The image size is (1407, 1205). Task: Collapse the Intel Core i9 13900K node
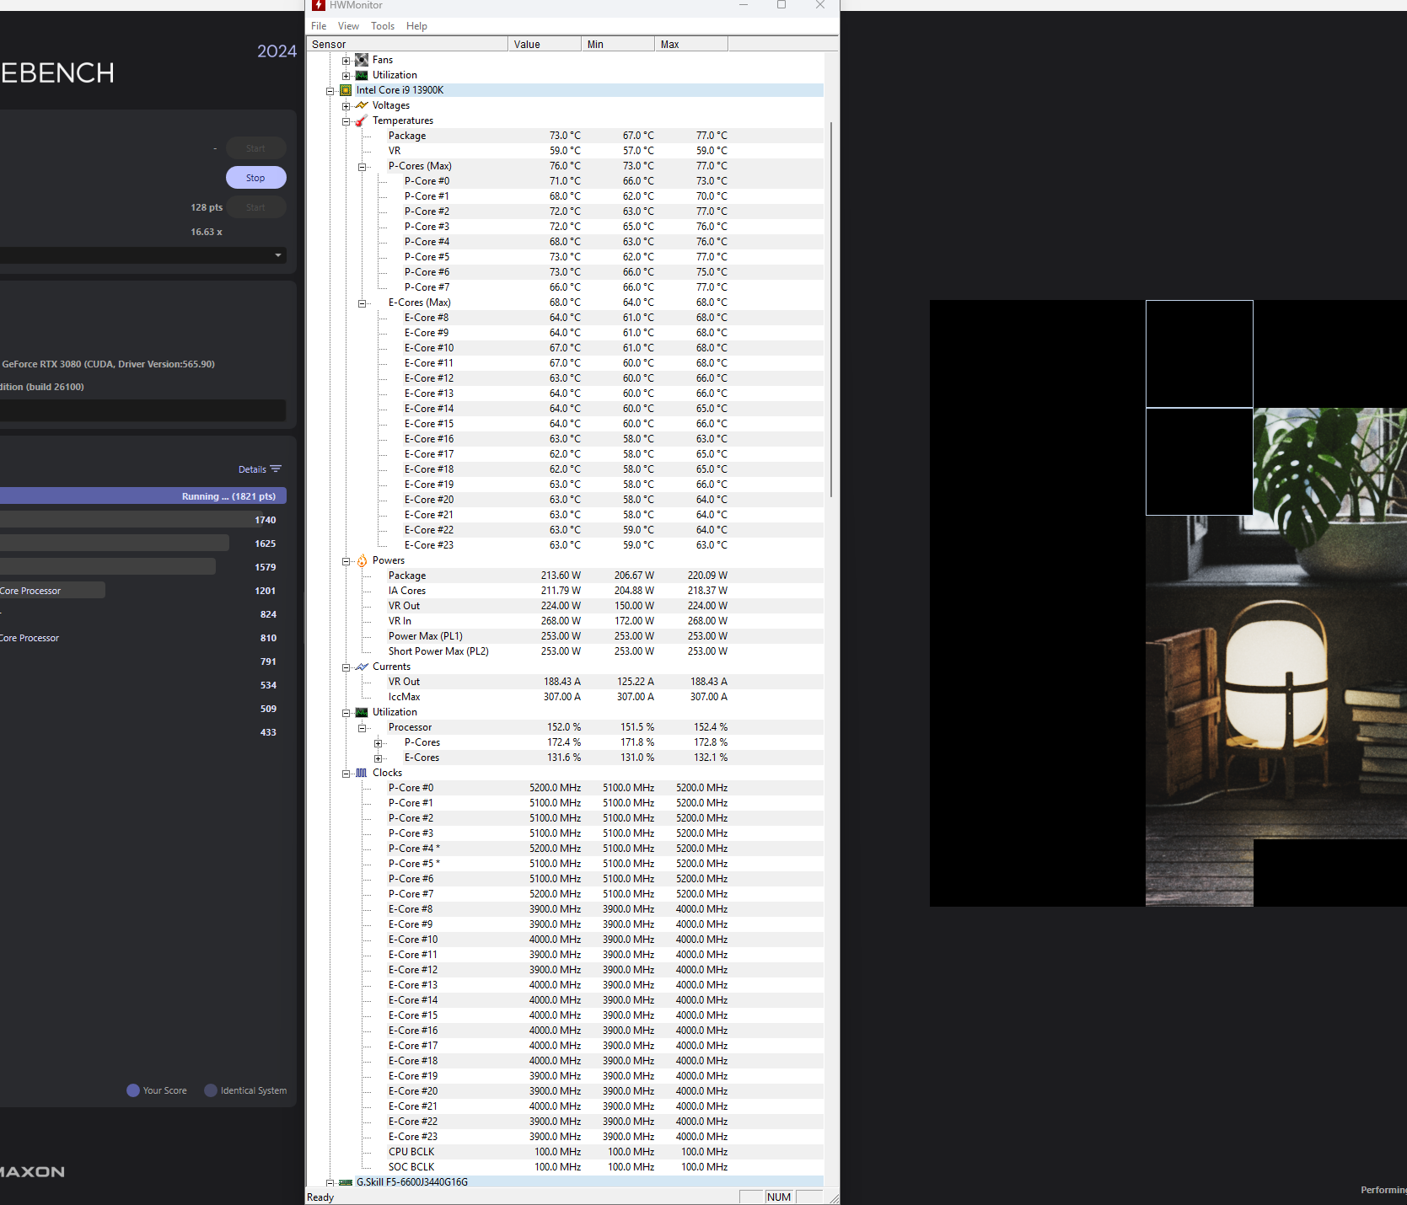(330, 91)
